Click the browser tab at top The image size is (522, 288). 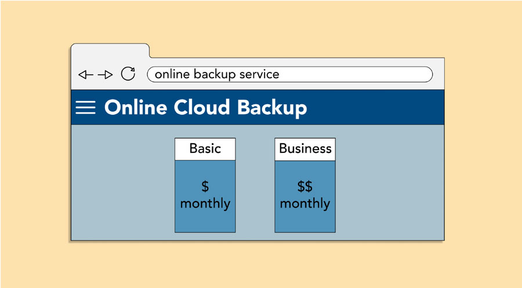tap(110, 52)
